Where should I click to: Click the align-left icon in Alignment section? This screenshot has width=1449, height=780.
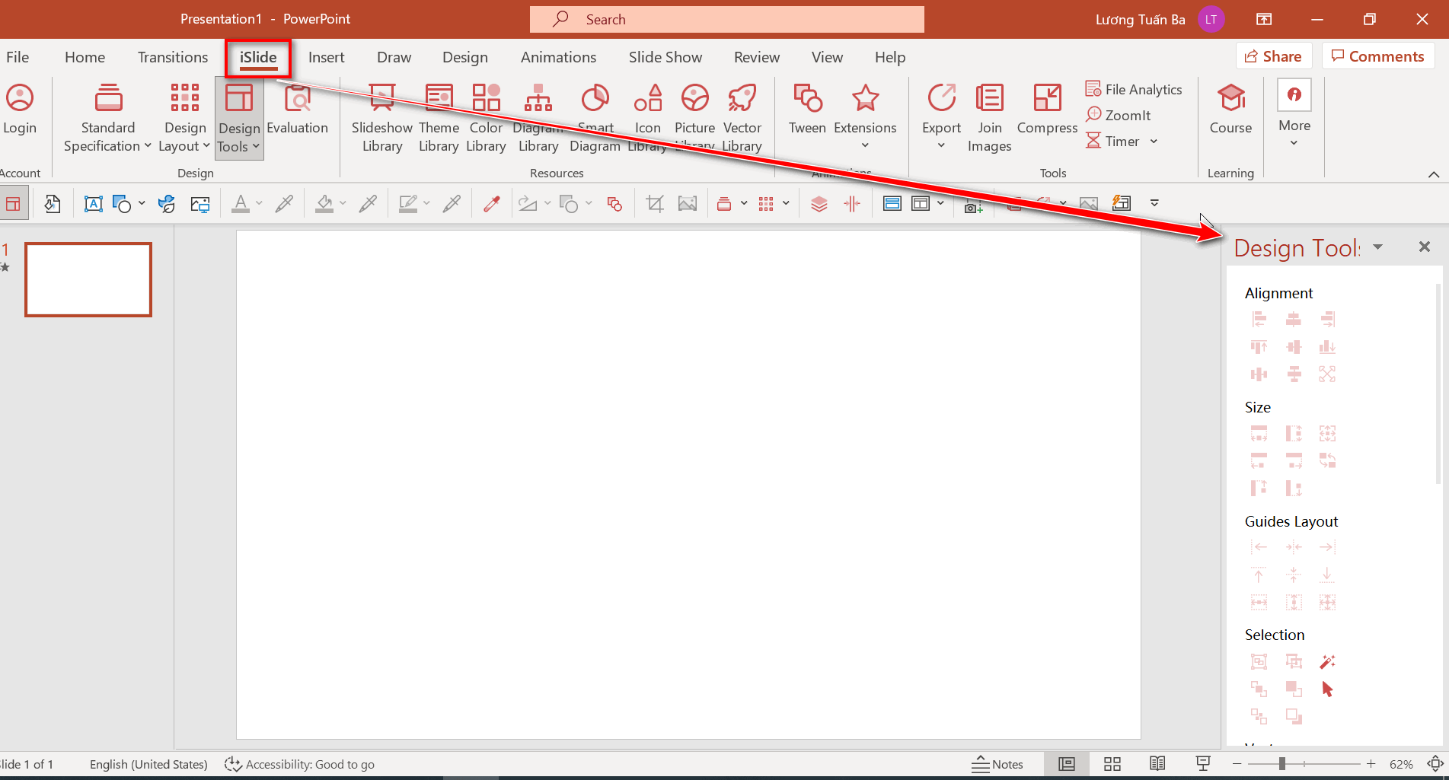click(1259, 320)
